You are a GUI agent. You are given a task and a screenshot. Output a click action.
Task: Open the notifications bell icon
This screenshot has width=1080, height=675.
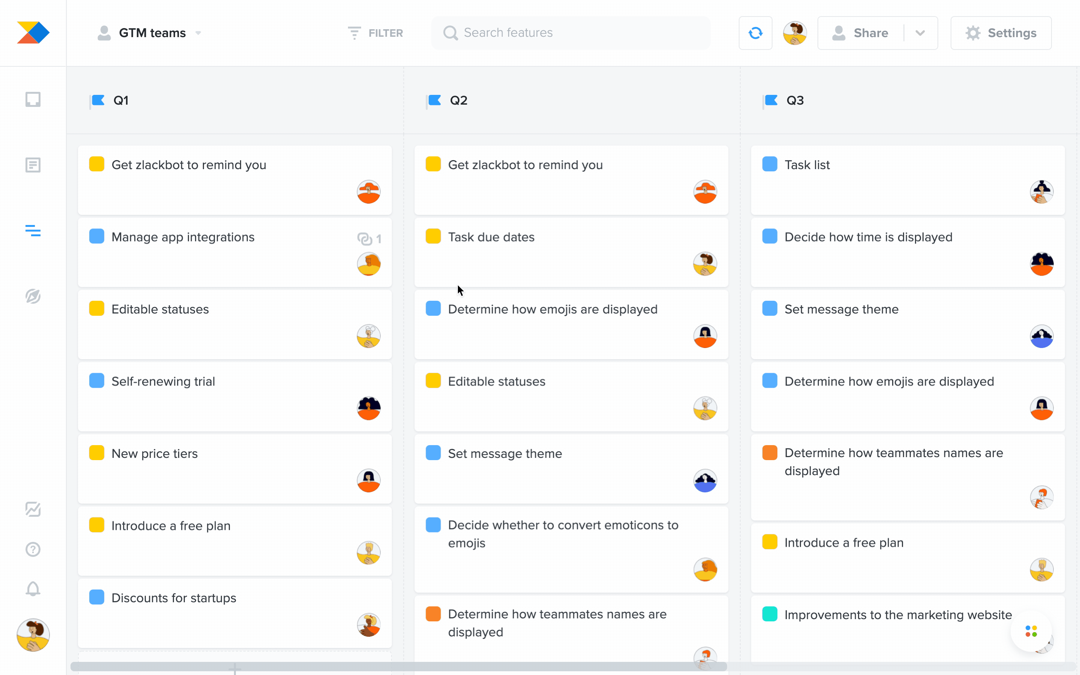33,589
